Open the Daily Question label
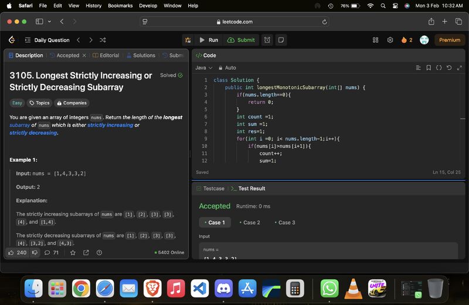Viewport: 469px width, 305px height. [52, 40]
